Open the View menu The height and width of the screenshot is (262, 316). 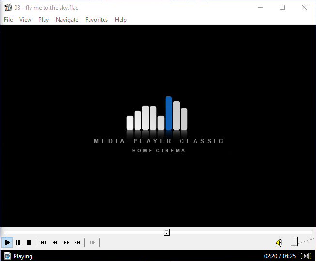(x=25, y=20)
